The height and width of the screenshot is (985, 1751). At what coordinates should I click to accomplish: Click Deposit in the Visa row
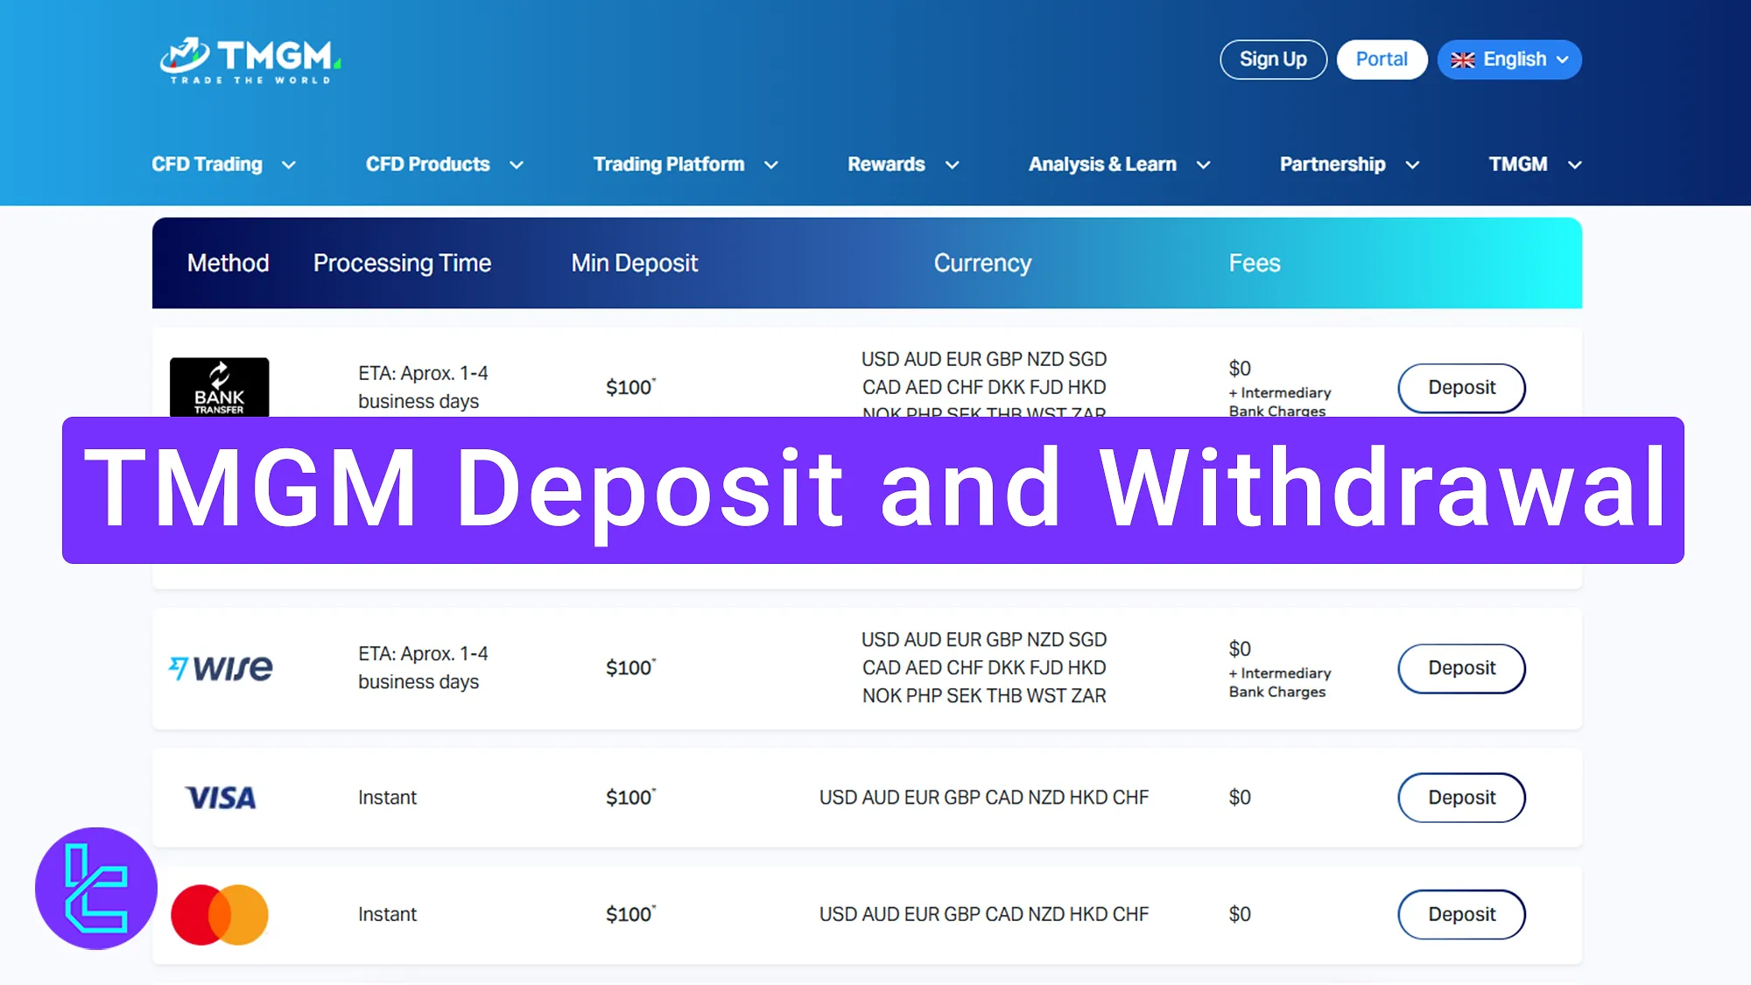coord(1461,798)
